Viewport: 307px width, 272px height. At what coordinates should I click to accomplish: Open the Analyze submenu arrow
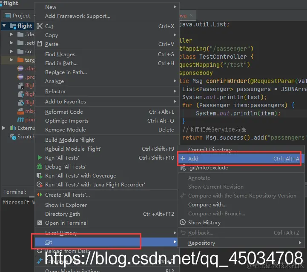pos(175,81)
